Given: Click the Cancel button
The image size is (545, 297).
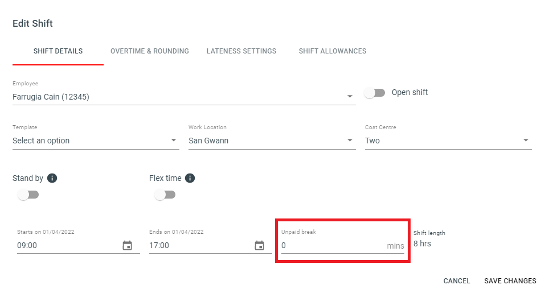Looking at the screenshot, I should point(457,280).
